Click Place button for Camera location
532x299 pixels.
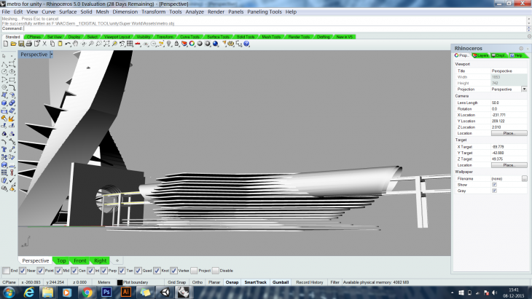tap(509, 133)
